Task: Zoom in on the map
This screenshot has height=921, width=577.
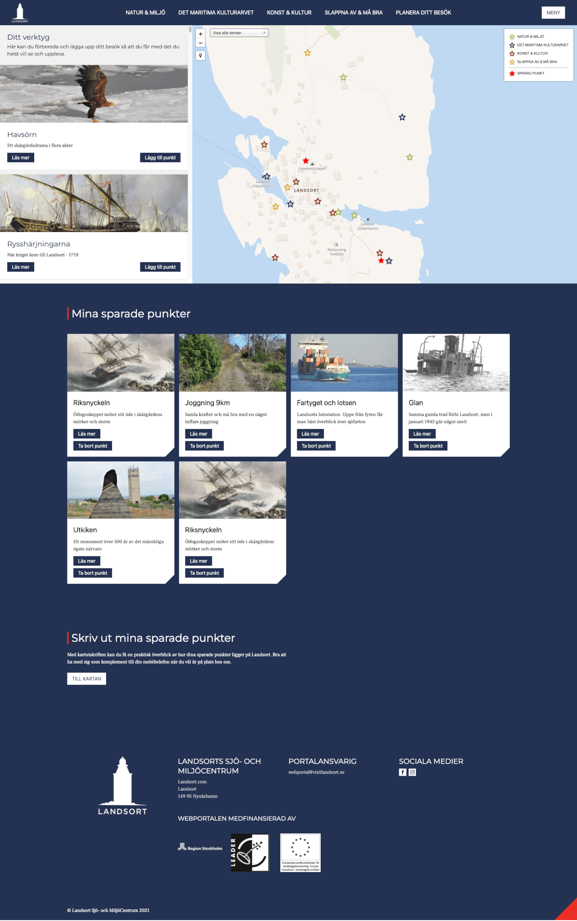Action: (201, 34)
